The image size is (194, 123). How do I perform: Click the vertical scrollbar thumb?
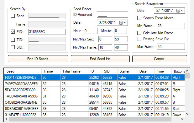pos(187,76)
